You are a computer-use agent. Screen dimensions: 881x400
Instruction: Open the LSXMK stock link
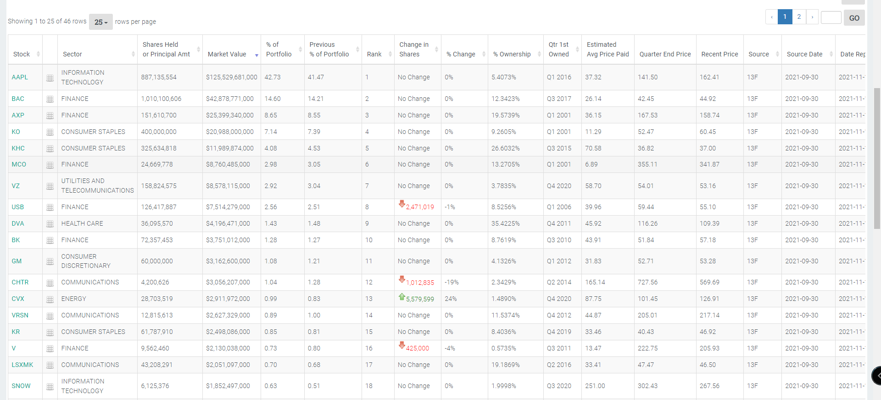point(22,365)
